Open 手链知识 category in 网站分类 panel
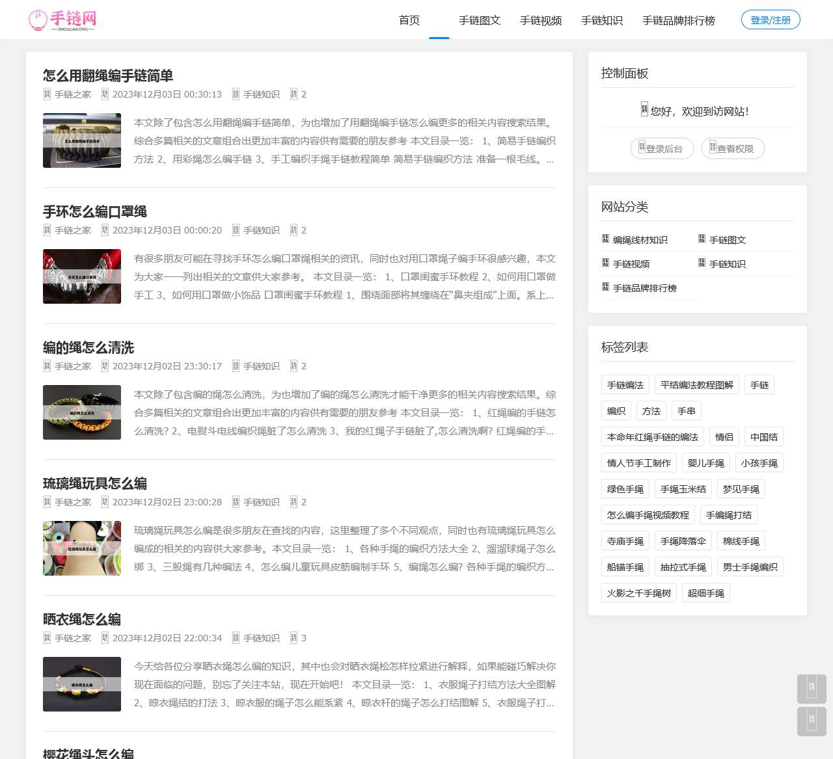This screenshot has width=833, height=759. pos(727,264)
